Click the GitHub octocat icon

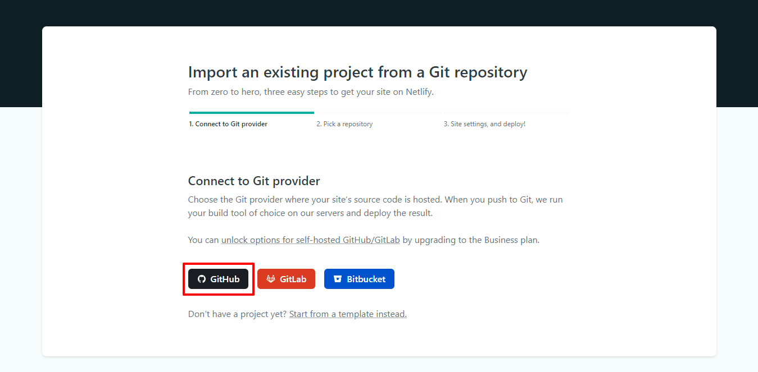click(x=202, y=279)
